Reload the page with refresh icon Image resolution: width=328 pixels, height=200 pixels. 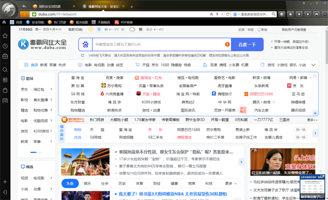click(x=227, y=14)
